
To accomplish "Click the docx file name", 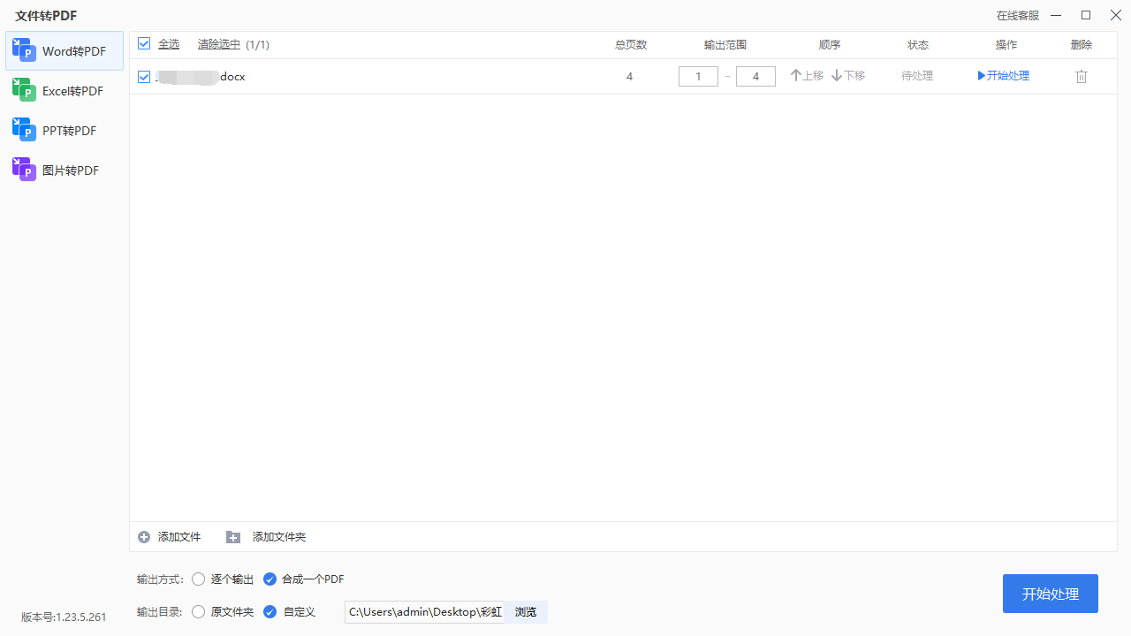I will click(201, 77).
